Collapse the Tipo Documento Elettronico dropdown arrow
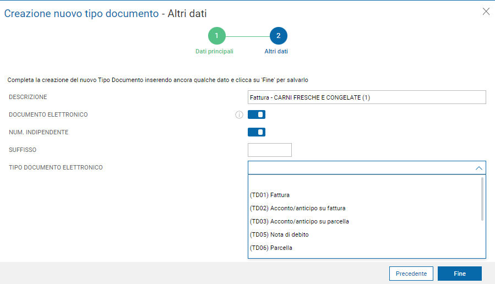This screenshot has width=495, height=284. pyautogui.click(x=478, y=168)
